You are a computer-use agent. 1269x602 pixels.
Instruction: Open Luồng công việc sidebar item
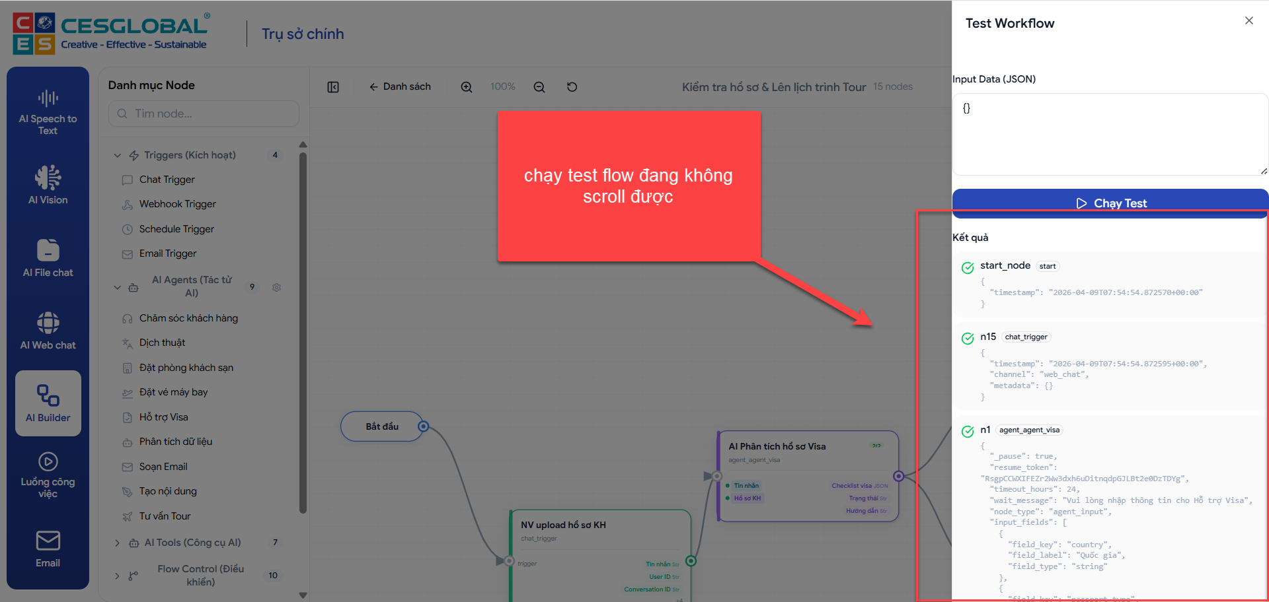click(48, 474)
